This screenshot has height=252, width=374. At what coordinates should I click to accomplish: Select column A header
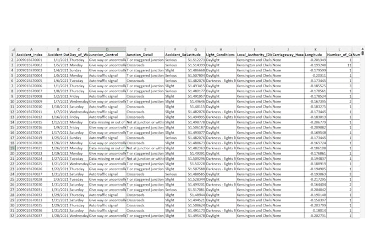tap(31, 49)
